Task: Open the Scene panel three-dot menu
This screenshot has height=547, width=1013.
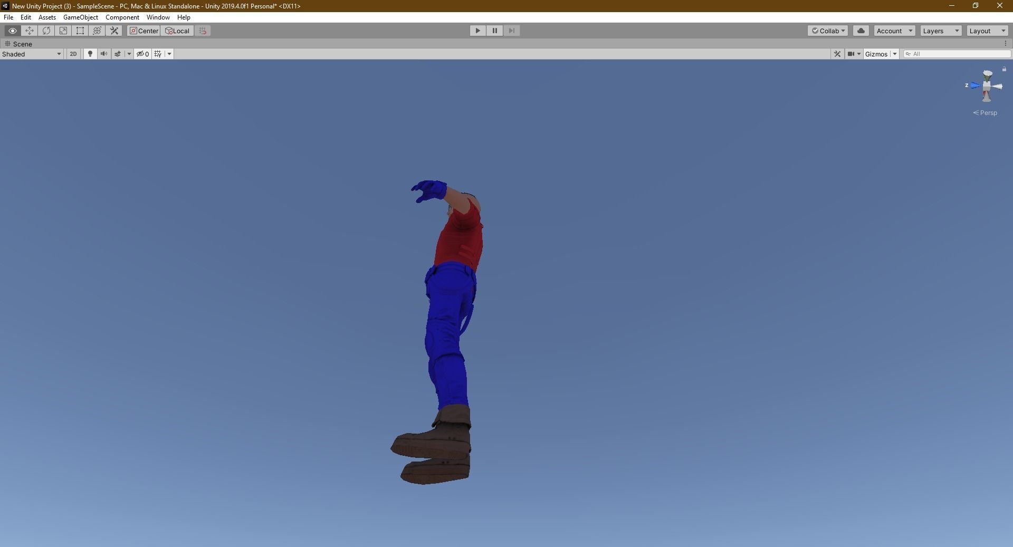Action: click(1005, 44)
